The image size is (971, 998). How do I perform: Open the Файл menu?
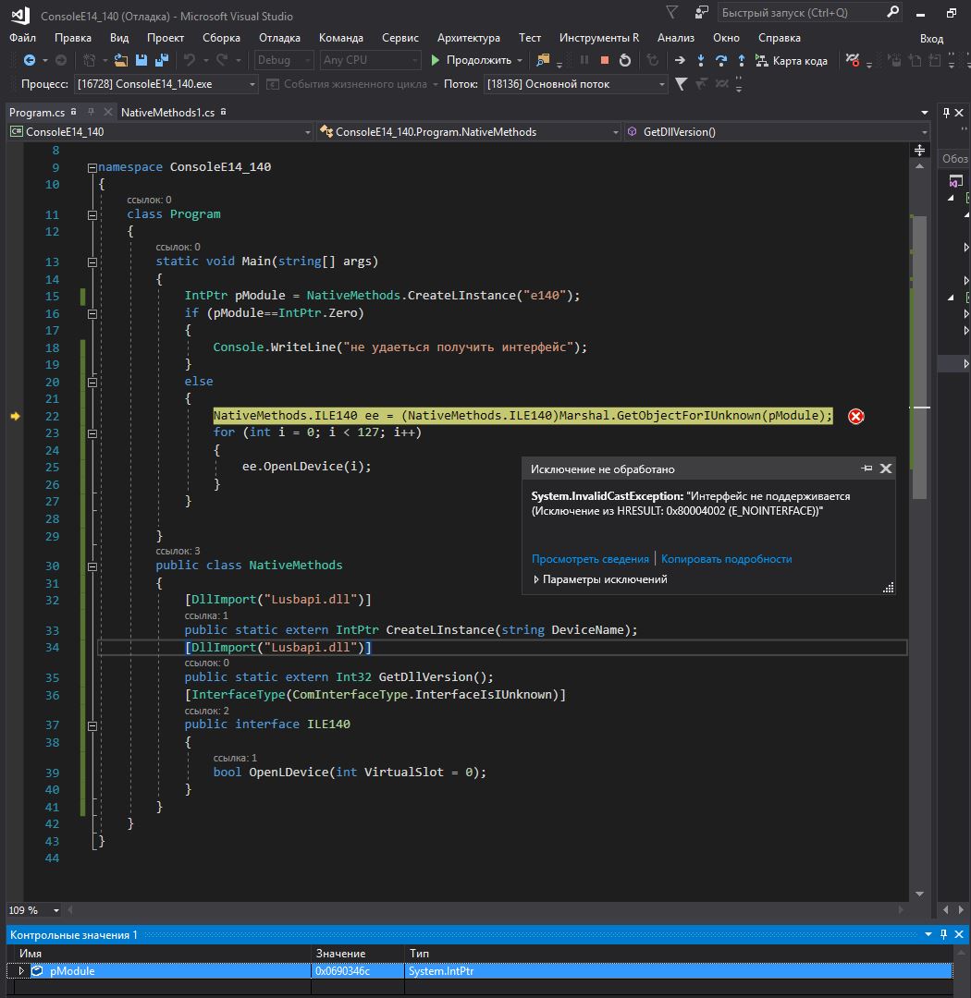(x=23, y=38)
